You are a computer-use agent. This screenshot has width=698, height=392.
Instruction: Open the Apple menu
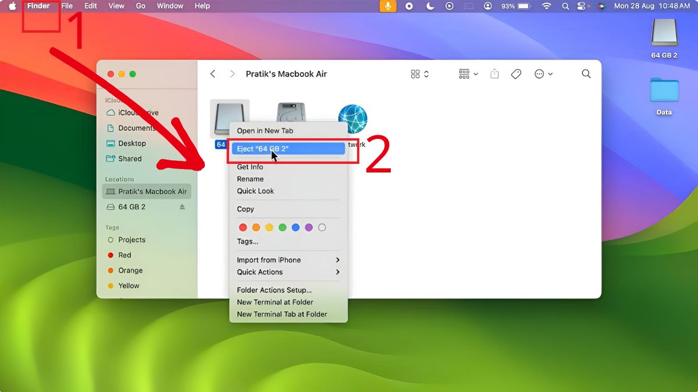12,6
